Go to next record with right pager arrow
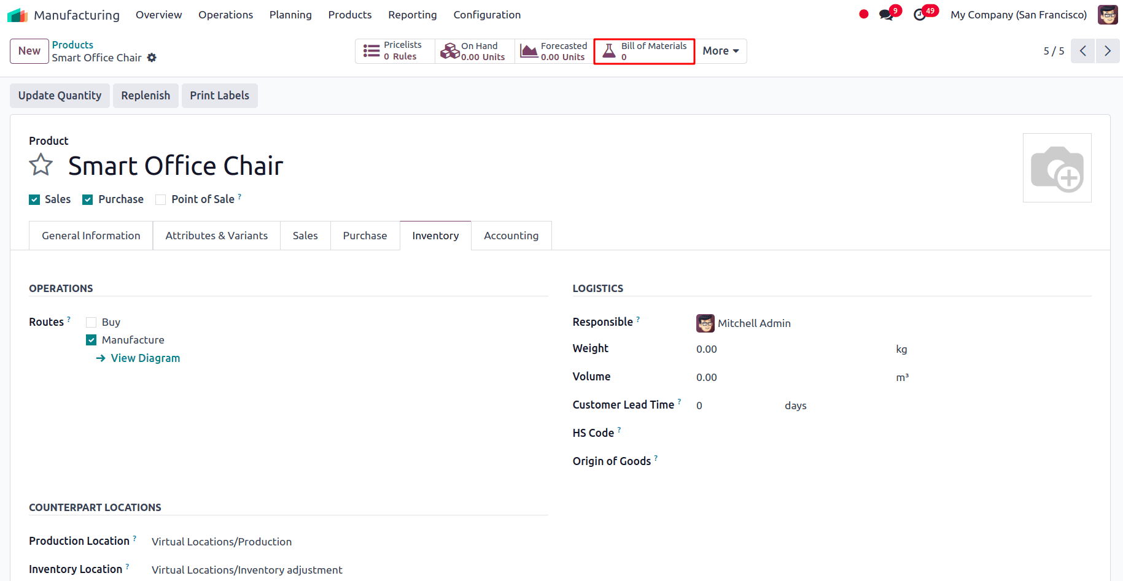The height and width of the screenshot is (581, 1123). pyautogui.click(x=1108, y=51)
